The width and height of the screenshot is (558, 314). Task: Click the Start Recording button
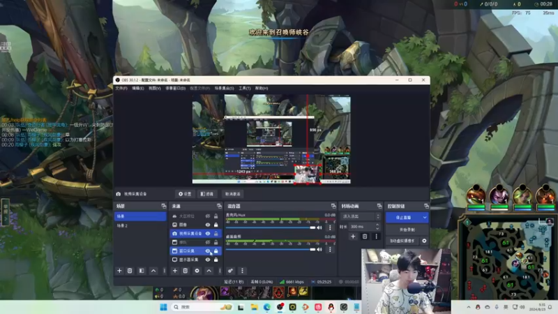pyautogui.click(x=407, y=230)
